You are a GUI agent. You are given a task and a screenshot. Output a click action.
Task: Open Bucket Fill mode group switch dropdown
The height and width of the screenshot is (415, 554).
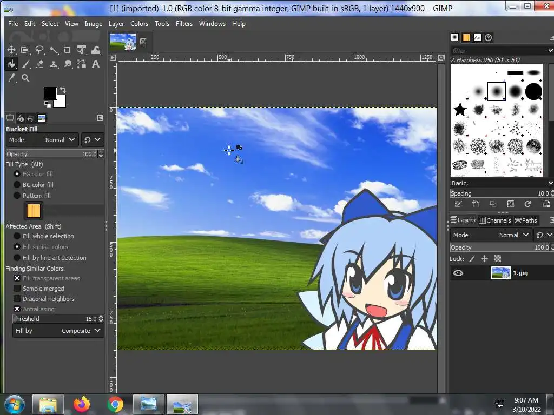93,140
